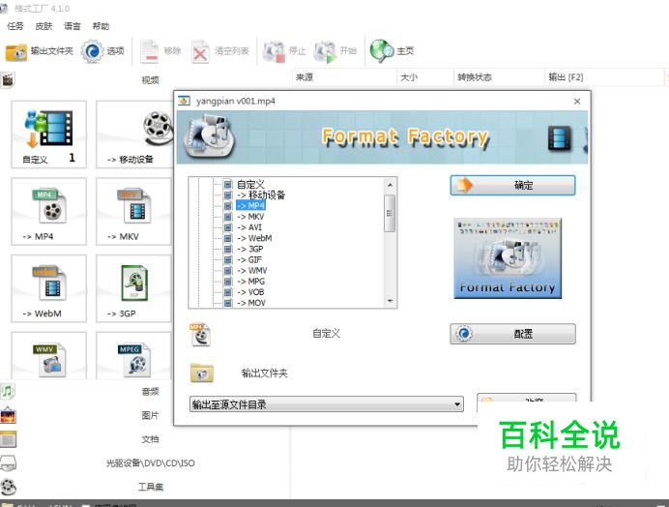
Task: Choose the WMV format tile
Action: tap(48, 356)
